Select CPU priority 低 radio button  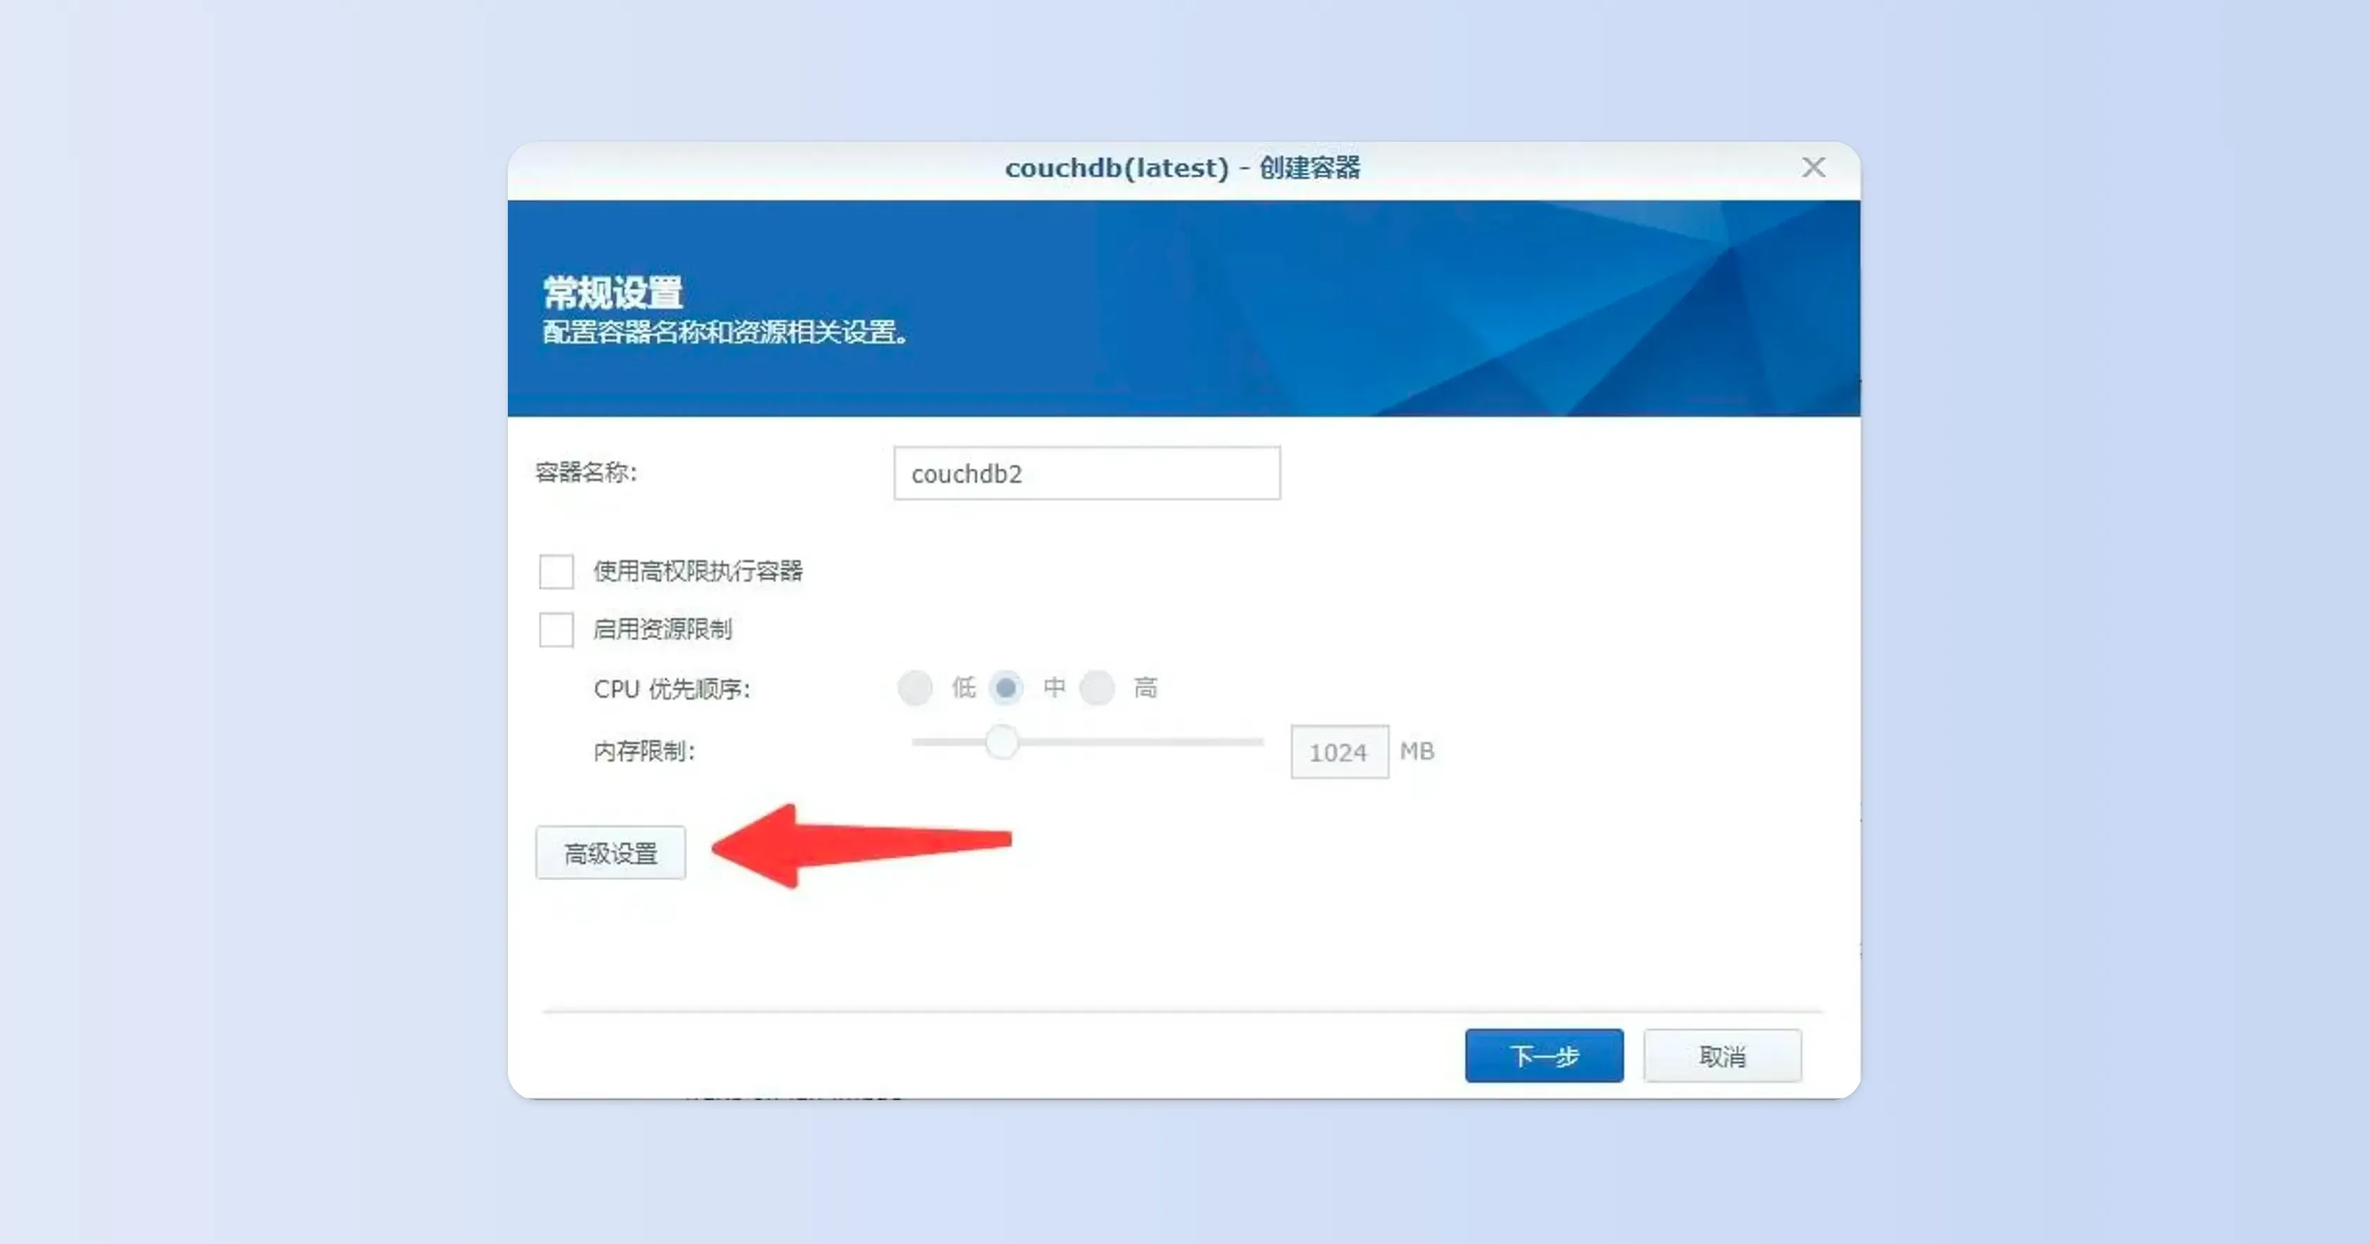click(915, 688)
